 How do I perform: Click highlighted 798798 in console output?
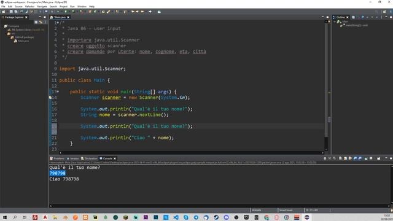pos(57,173)
